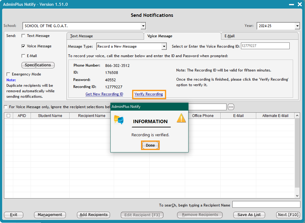Open Management

click(50, 215)
